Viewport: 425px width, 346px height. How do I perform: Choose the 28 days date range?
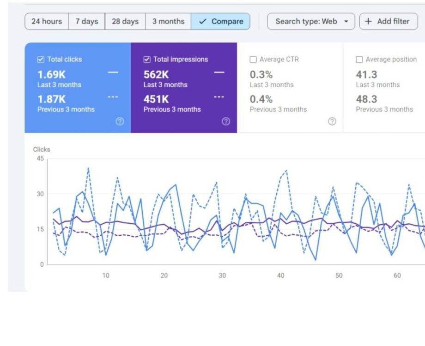(125, 21)
